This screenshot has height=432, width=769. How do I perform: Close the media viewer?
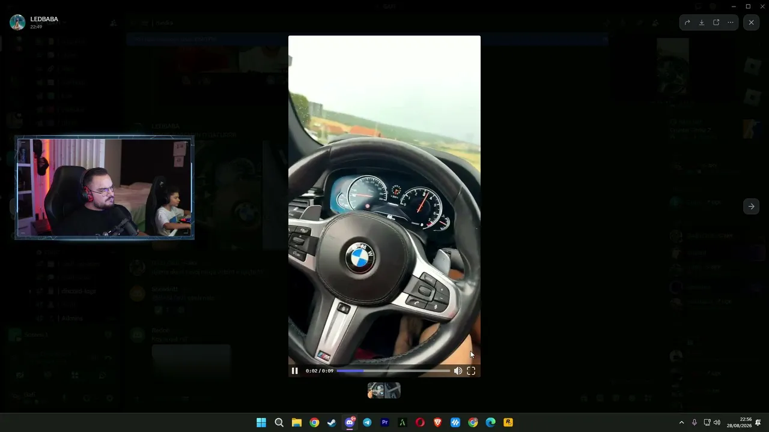tap(751, 23)
